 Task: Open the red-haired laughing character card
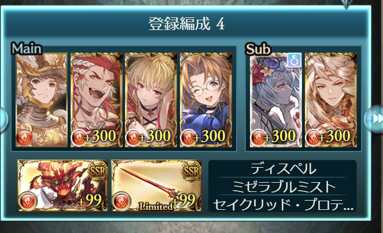tap(97, 100)
